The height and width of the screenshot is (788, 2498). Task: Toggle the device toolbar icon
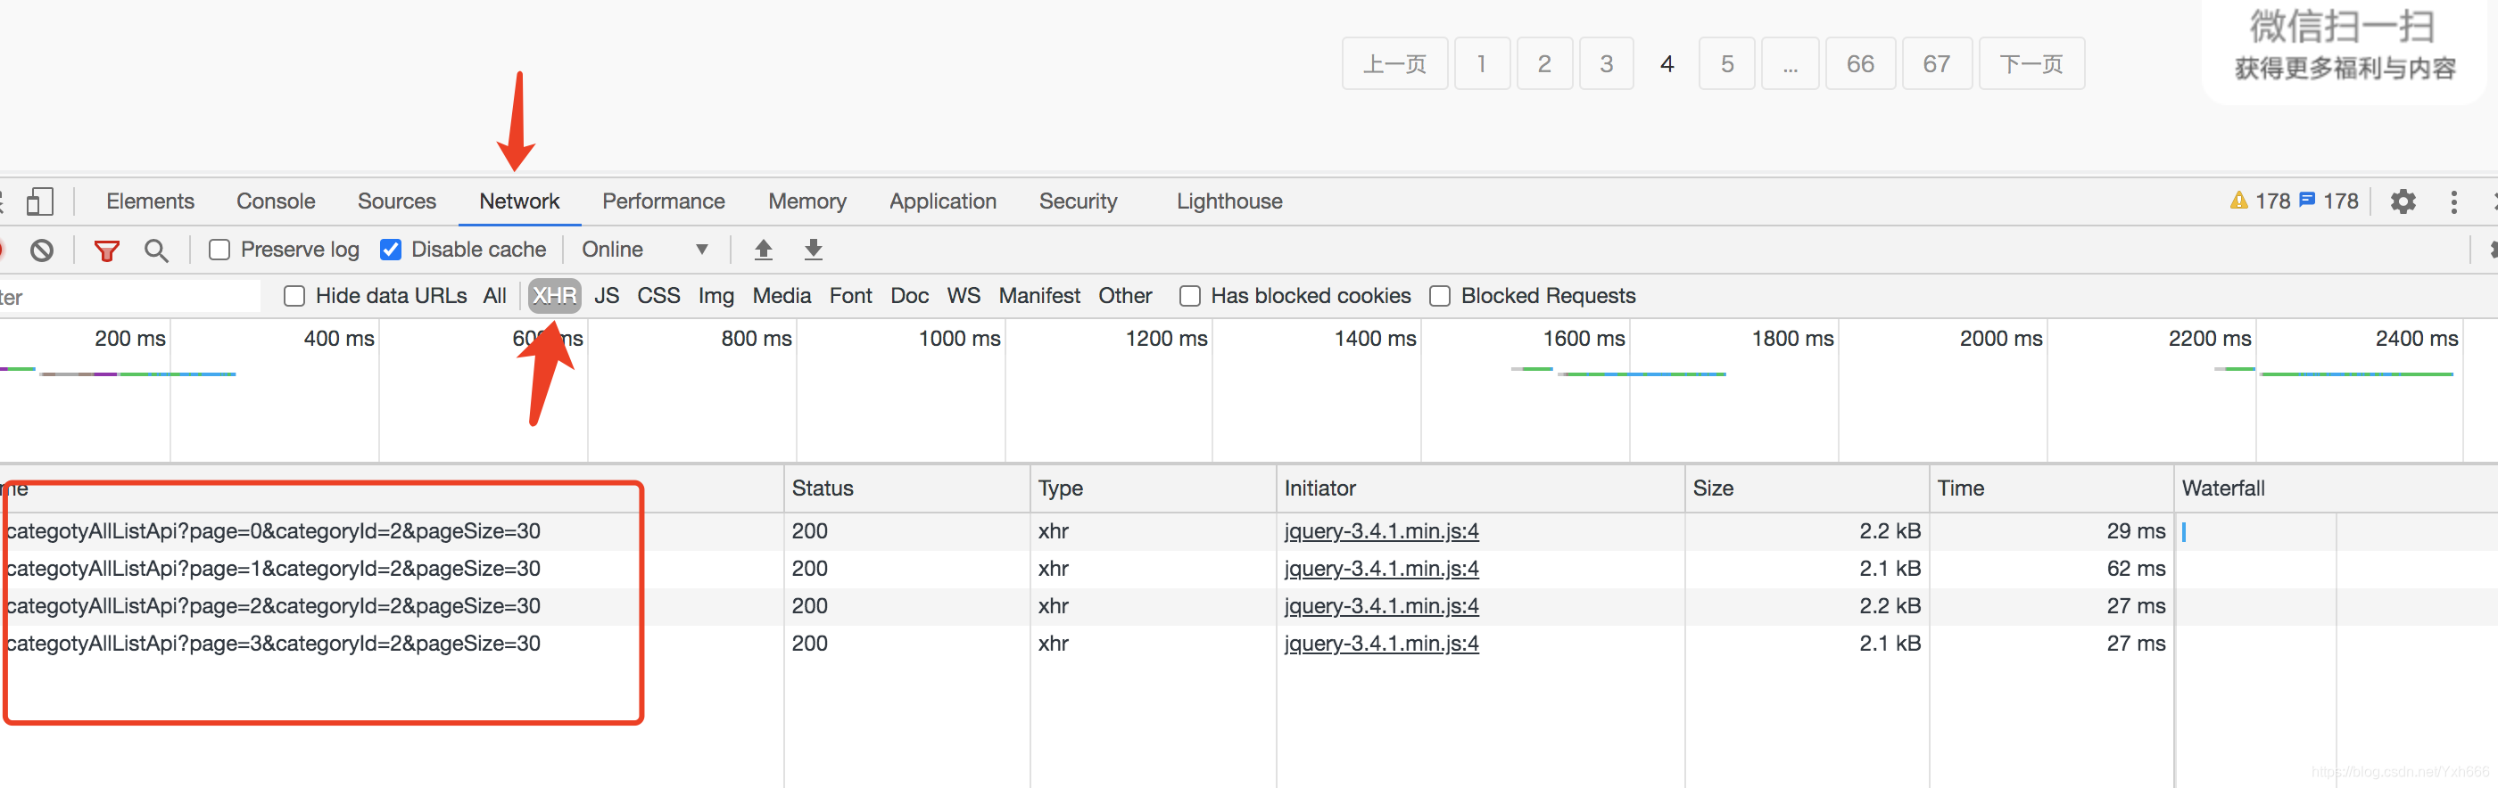click(x=38, y=201)
